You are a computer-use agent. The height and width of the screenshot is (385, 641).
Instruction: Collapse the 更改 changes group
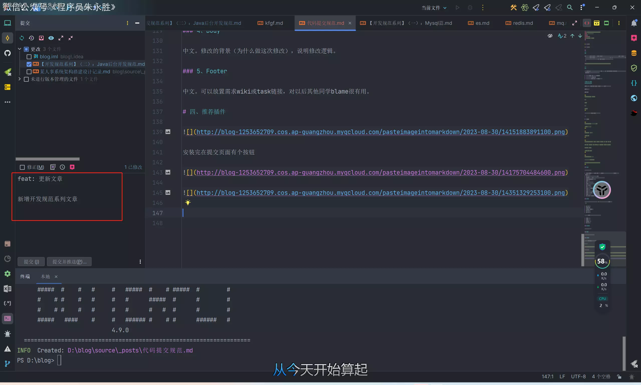(x=19, y=49)
